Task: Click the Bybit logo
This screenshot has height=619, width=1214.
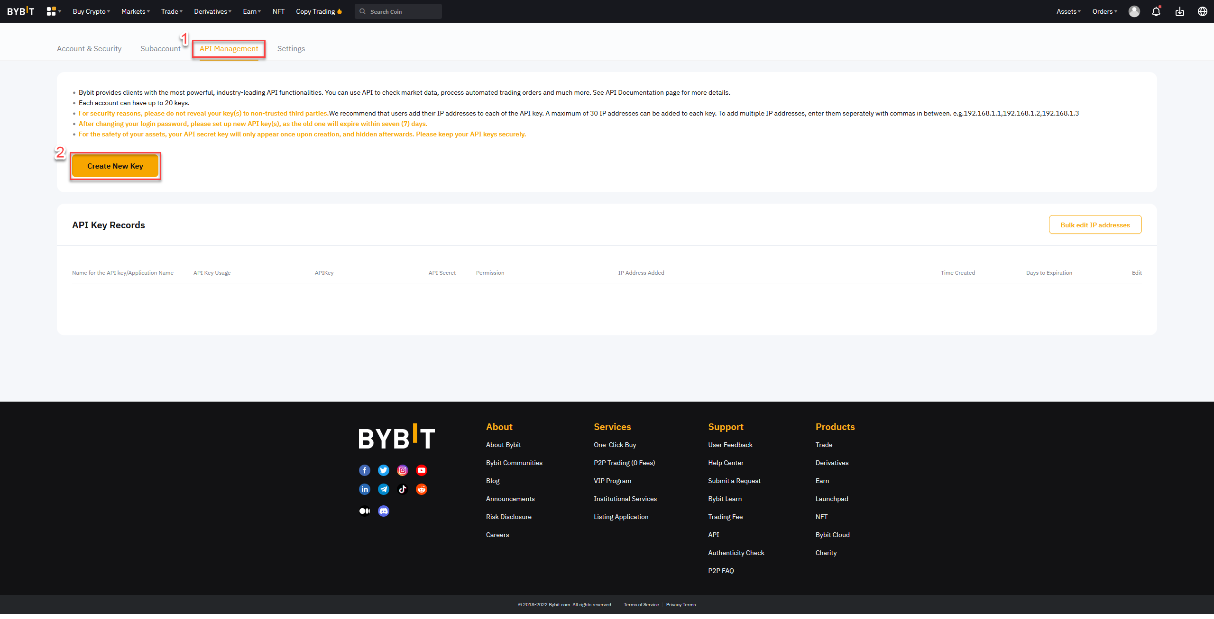Action: (21, 11)
